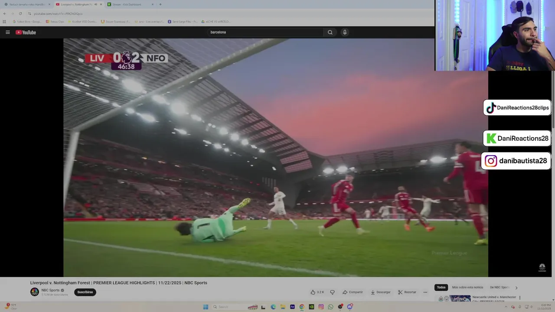Open the KickBot VOD Downloader bookmark

tap(82, 22)
